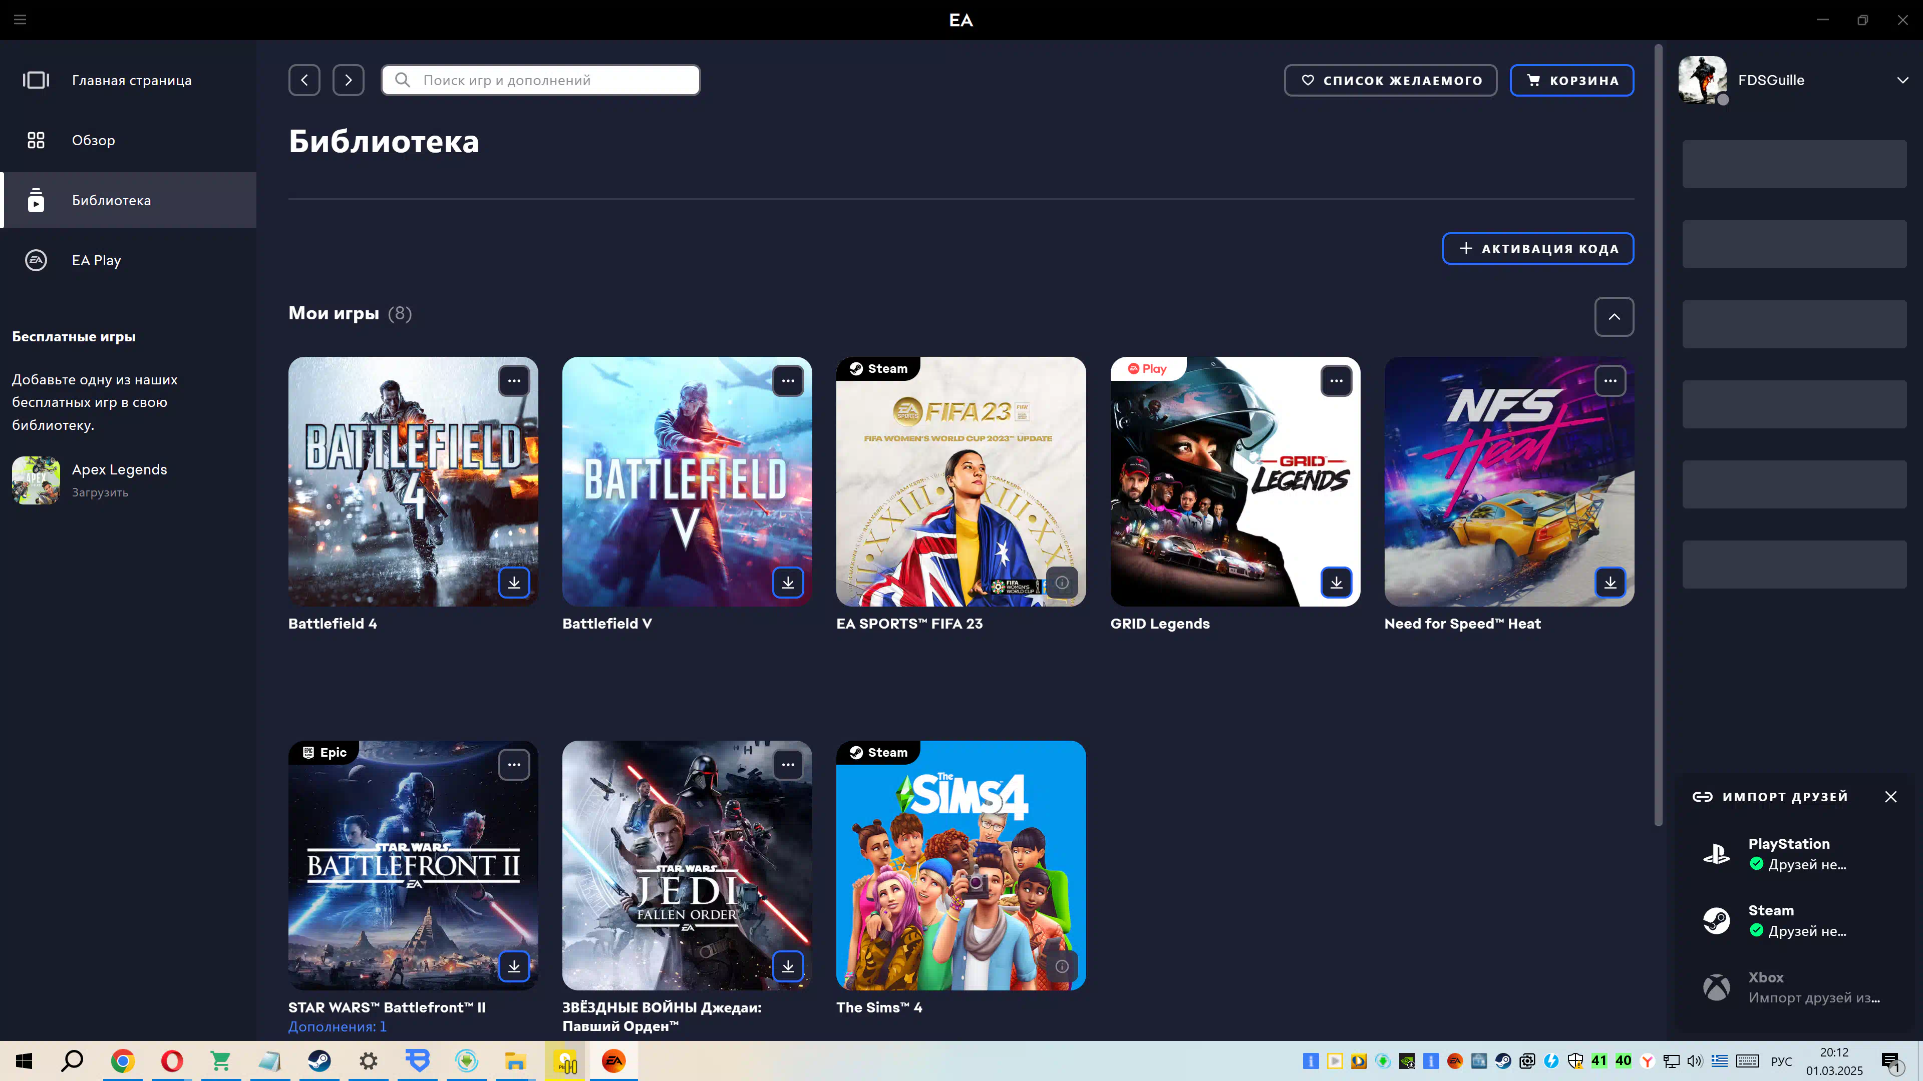Open EA Play in sidebar

pyautogui.click(x=128, y=260)
